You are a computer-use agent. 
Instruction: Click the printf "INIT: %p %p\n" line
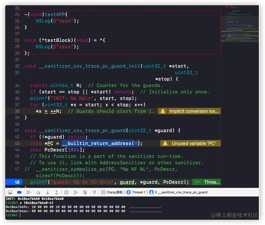83,98
